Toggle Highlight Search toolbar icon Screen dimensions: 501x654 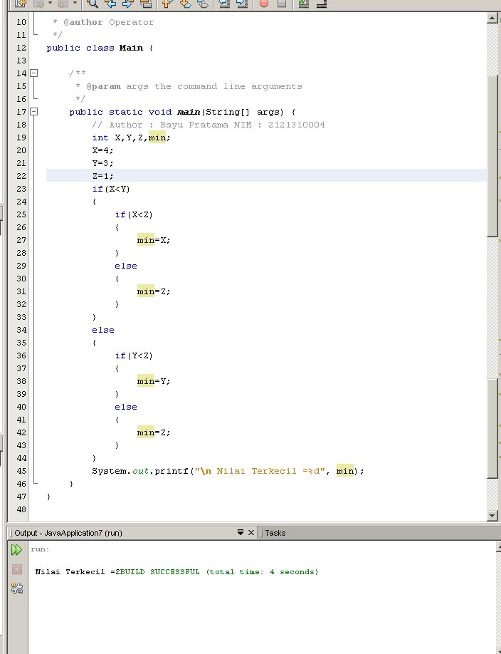[145, 4]
